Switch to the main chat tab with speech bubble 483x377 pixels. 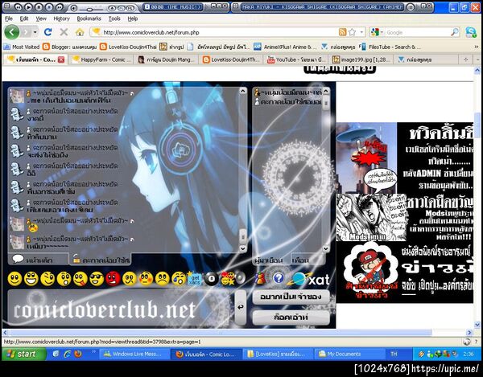coord(38,260)
